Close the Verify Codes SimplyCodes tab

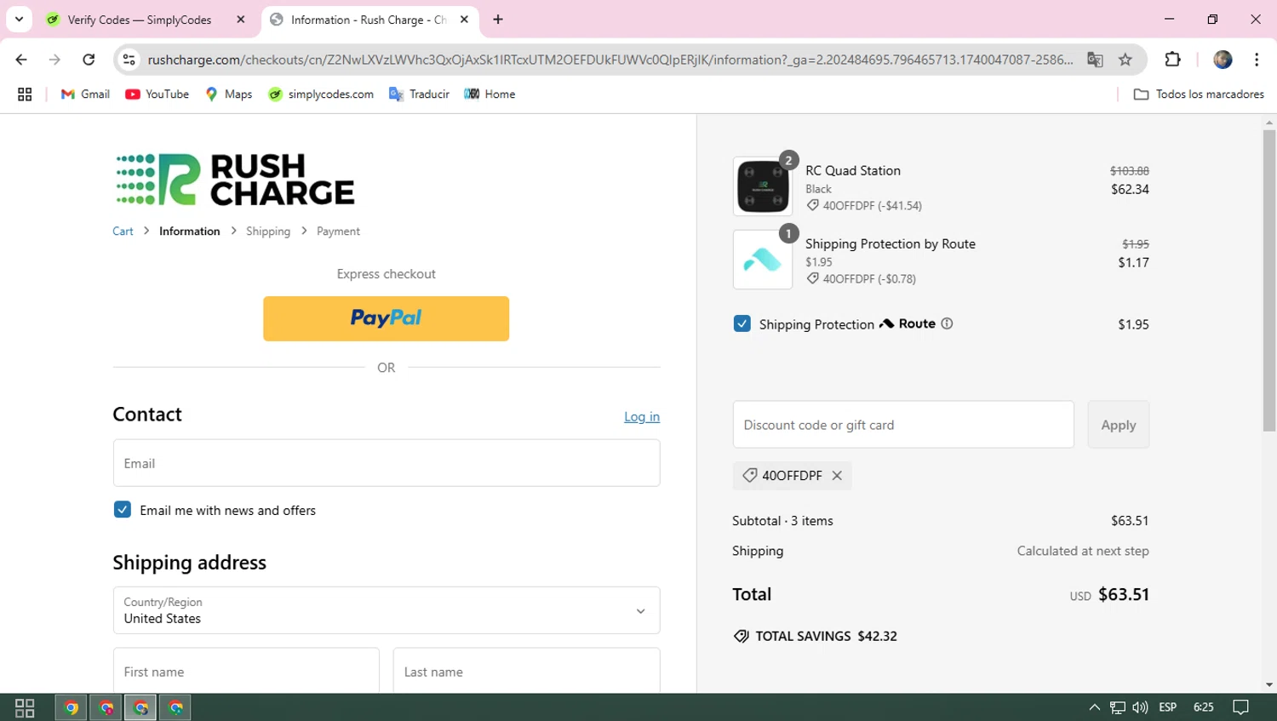click(x=241, y=20)
